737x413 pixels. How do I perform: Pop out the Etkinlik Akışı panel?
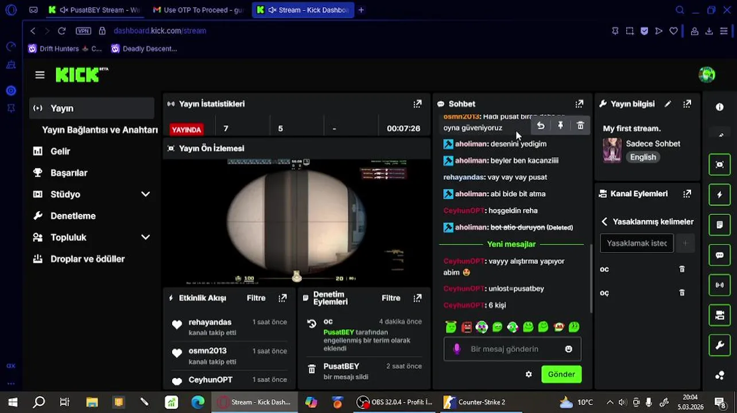click(x=282, y=298)
